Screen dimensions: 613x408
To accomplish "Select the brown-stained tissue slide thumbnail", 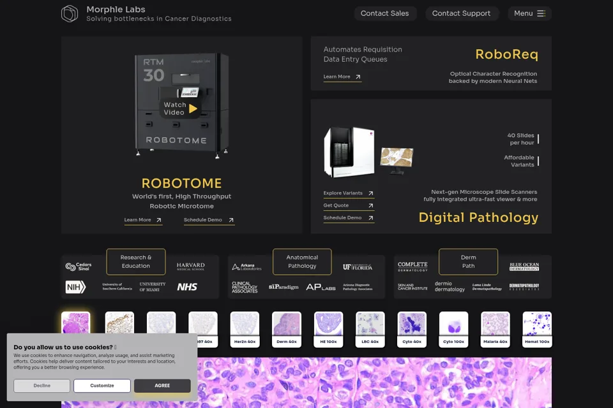I will tap(119, 323).
